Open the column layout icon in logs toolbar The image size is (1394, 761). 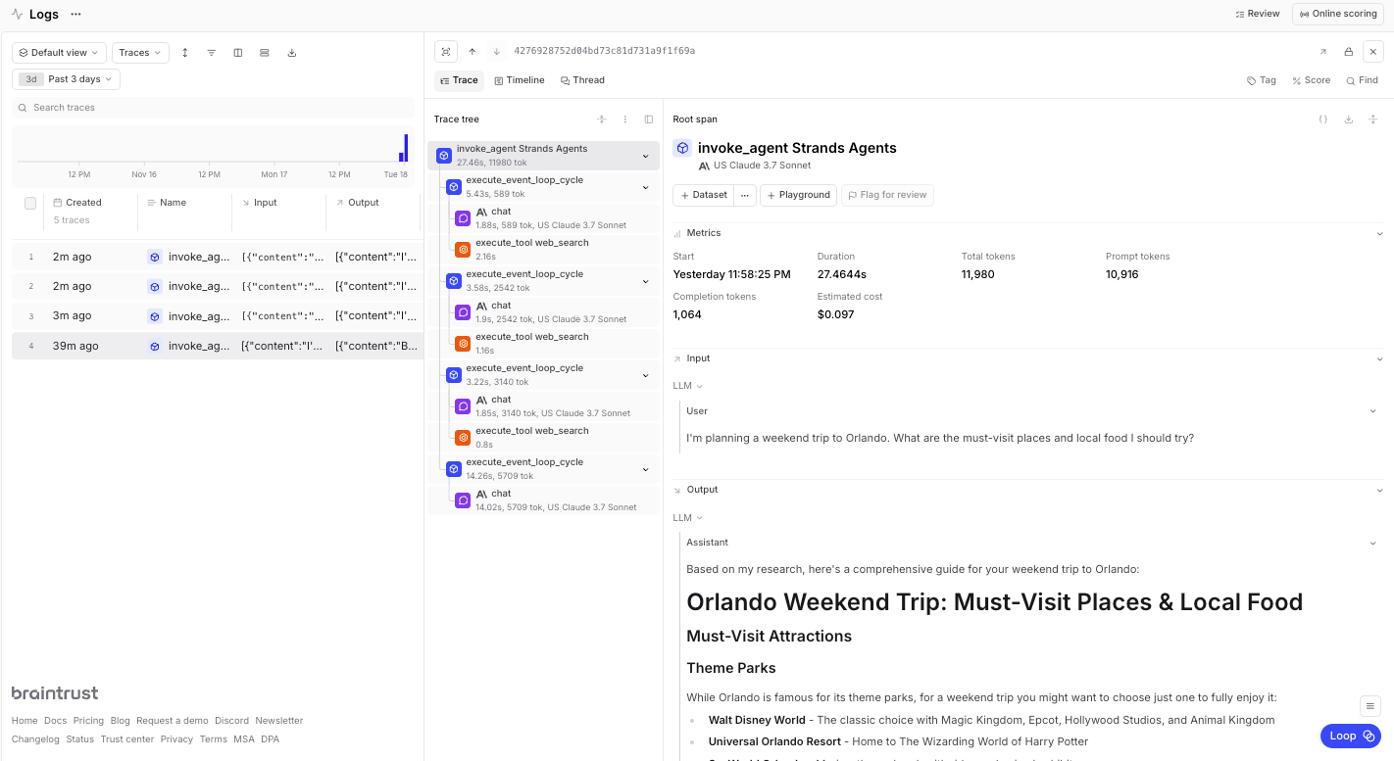point(238,53)
